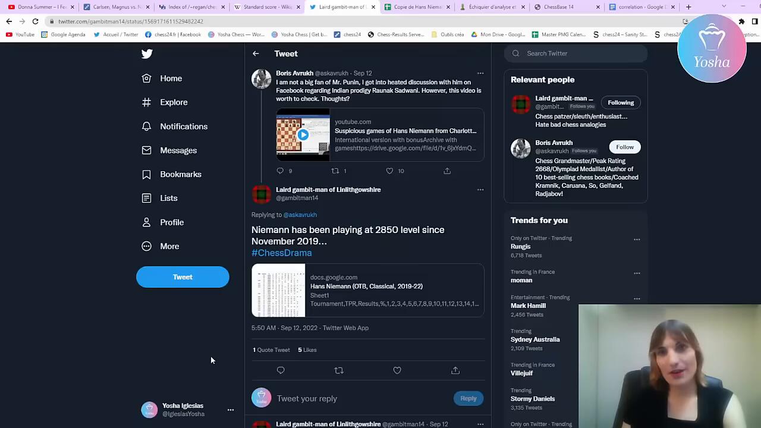This screenshot has width=761, height=428.
Task: Expand the More menu in sidebar
Action: coord(169,246)
